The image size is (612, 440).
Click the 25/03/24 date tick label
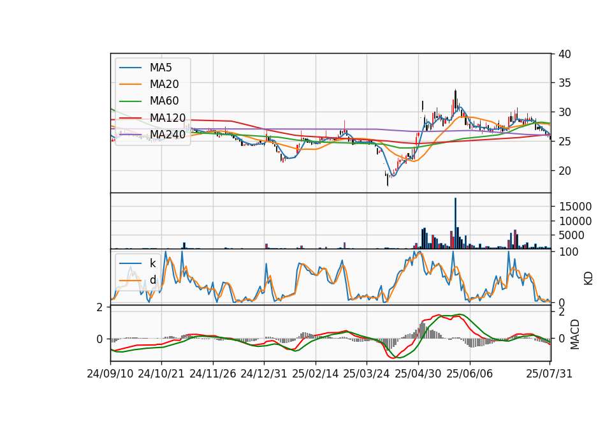click(x=367, y=374)
